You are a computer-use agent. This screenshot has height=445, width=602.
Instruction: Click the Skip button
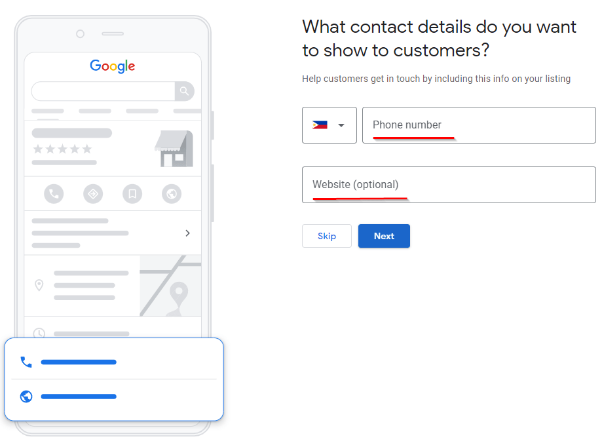pyautogui.click(x=327, y=236)
